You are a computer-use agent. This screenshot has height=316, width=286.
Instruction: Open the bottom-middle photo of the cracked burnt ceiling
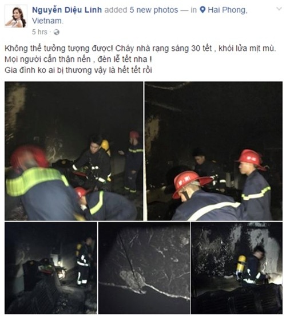[x=144, y=268]
